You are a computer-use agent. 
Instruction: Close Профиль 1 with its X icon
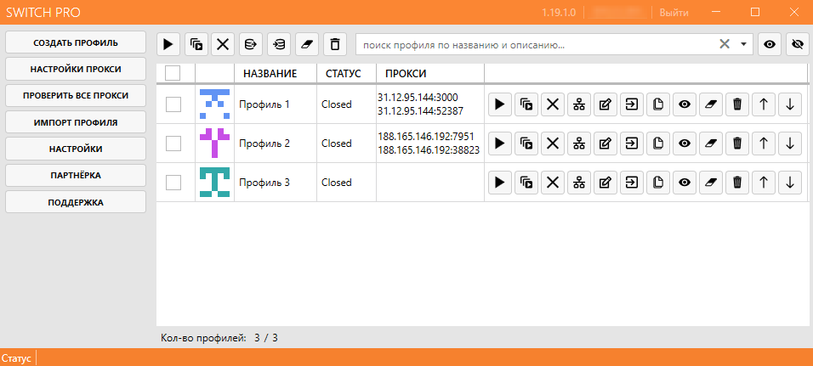click(553, 104)
